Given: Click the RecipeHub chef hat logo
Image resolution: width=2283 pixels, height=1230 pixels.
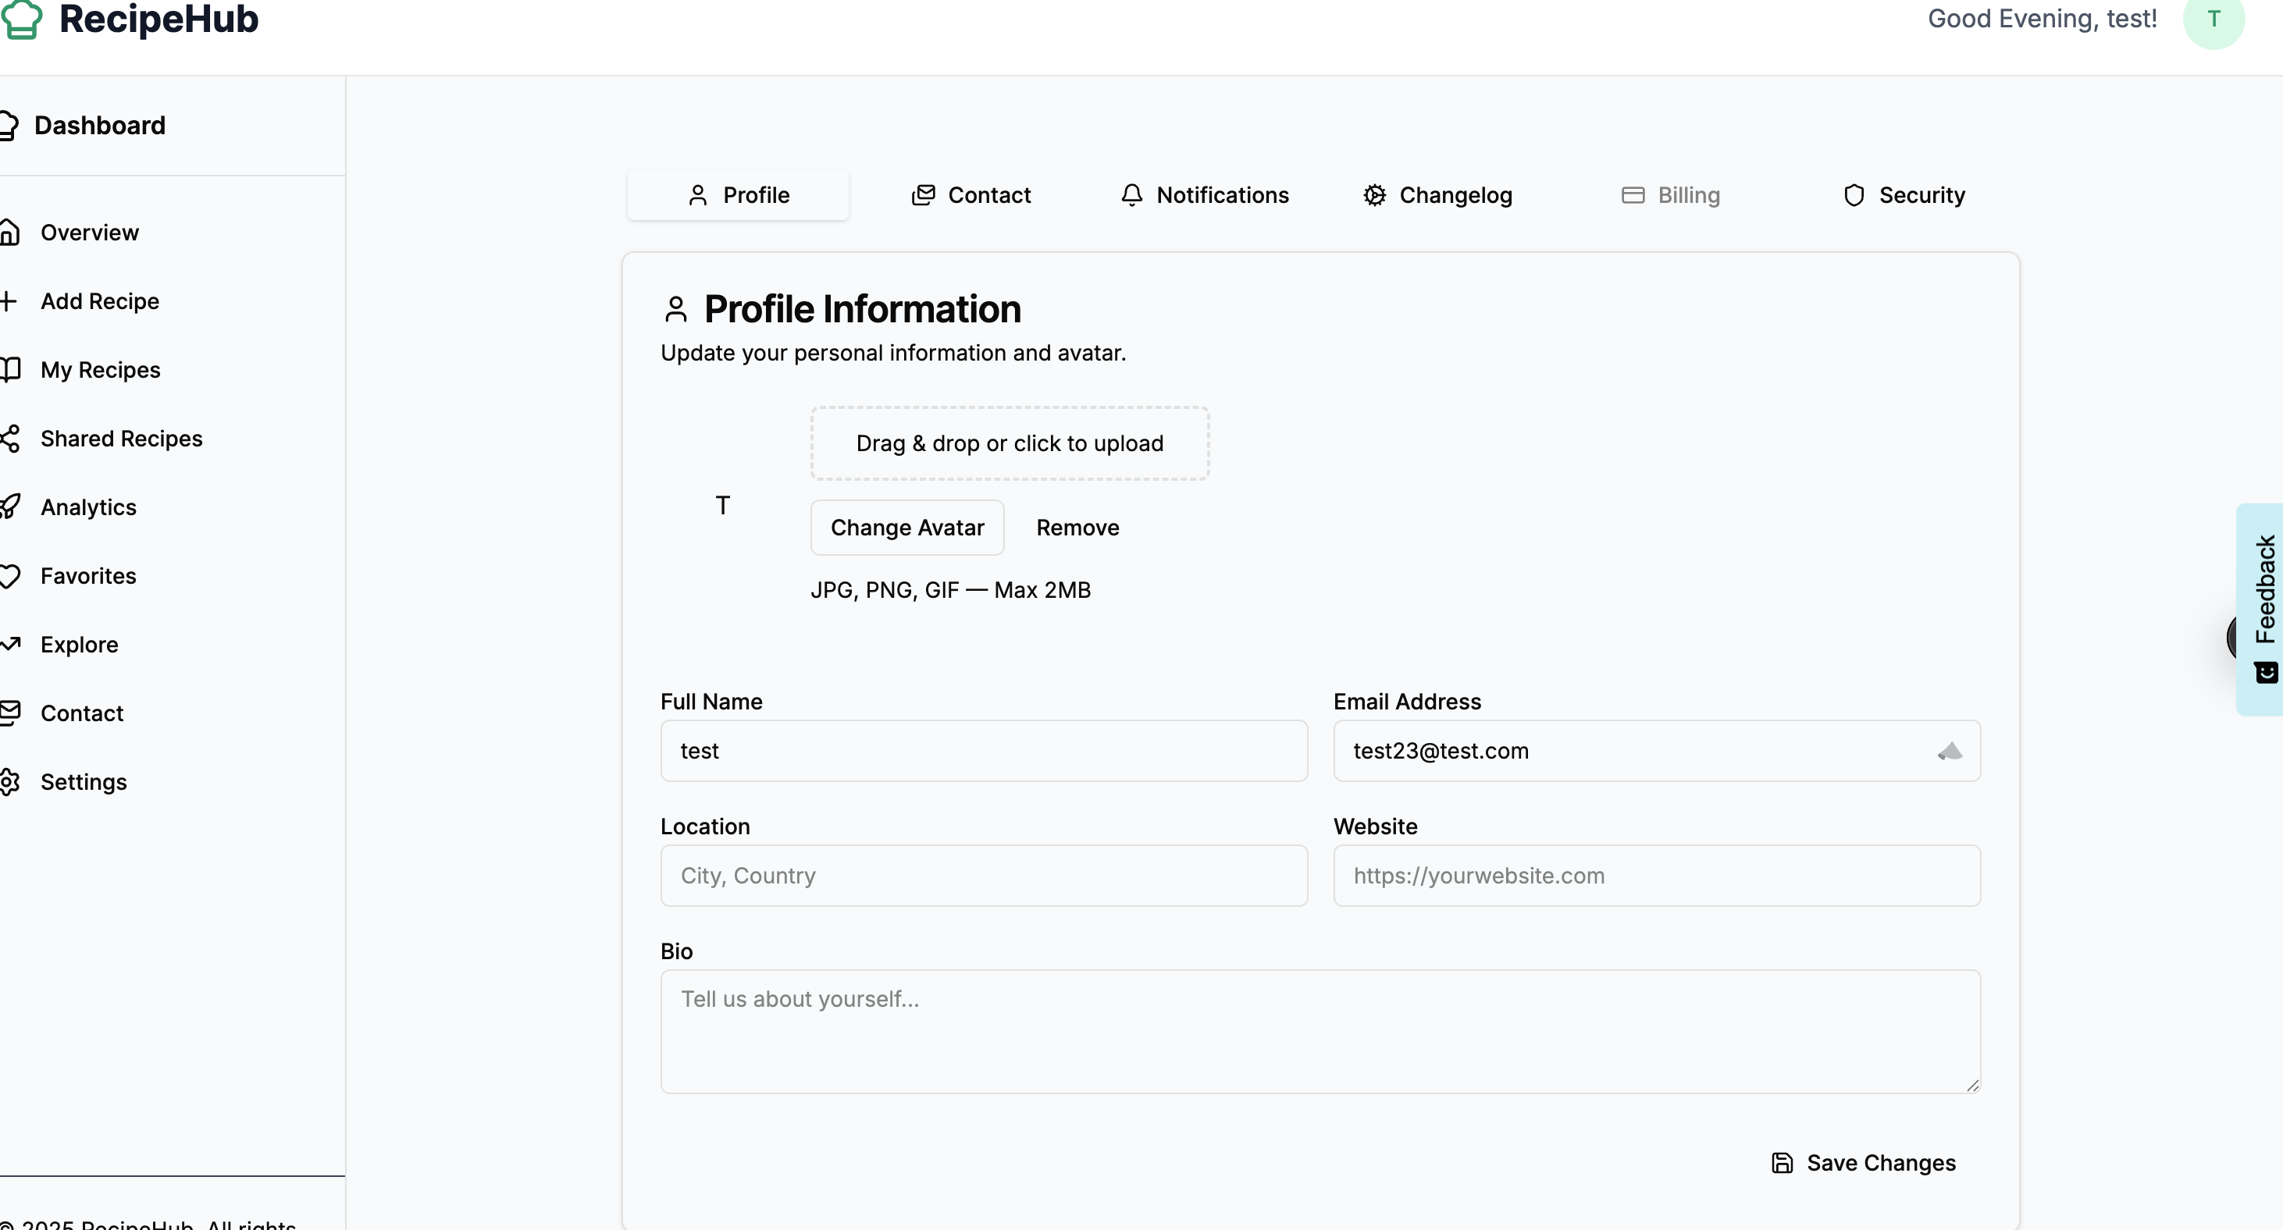Looking at the screenshot, I should pos(21,20).
